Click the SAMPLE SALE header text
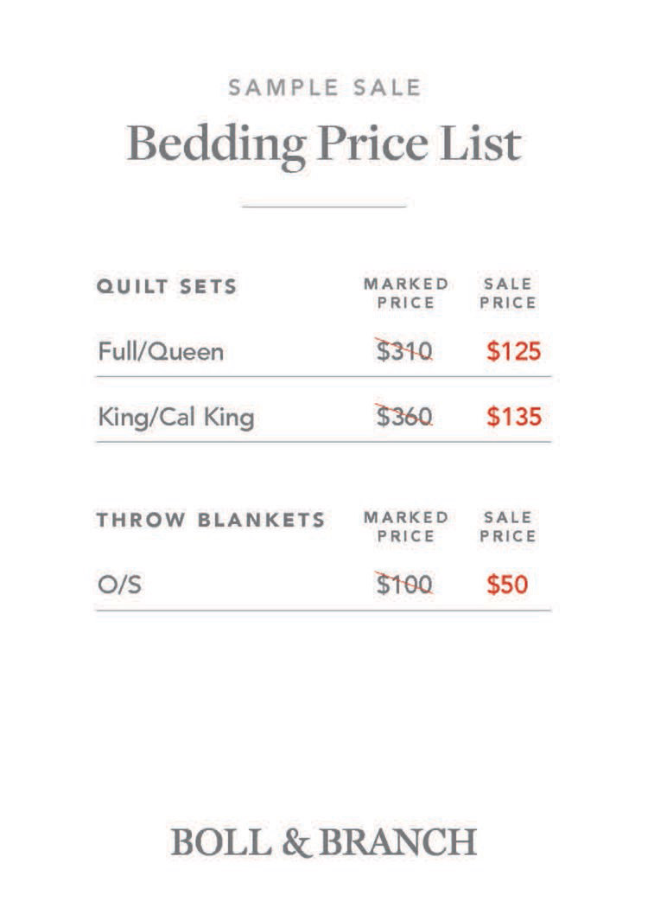Viewport: 648px width, 908px height. pos(324,87)
